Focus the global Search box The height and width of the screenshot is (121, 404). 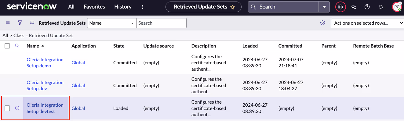[x=283, y=7]
